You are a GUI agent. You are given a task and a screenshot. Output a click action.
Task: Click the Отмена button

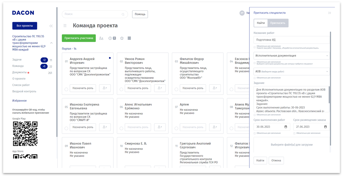pos(276,161)
